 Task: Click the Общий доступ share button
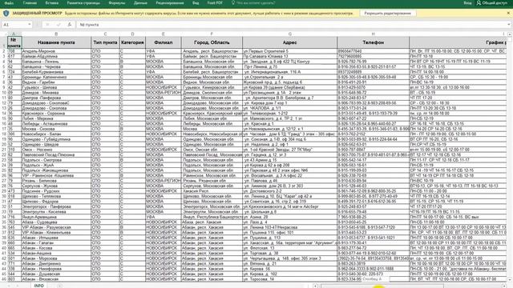pyautogui.click(x=491, y=3)
